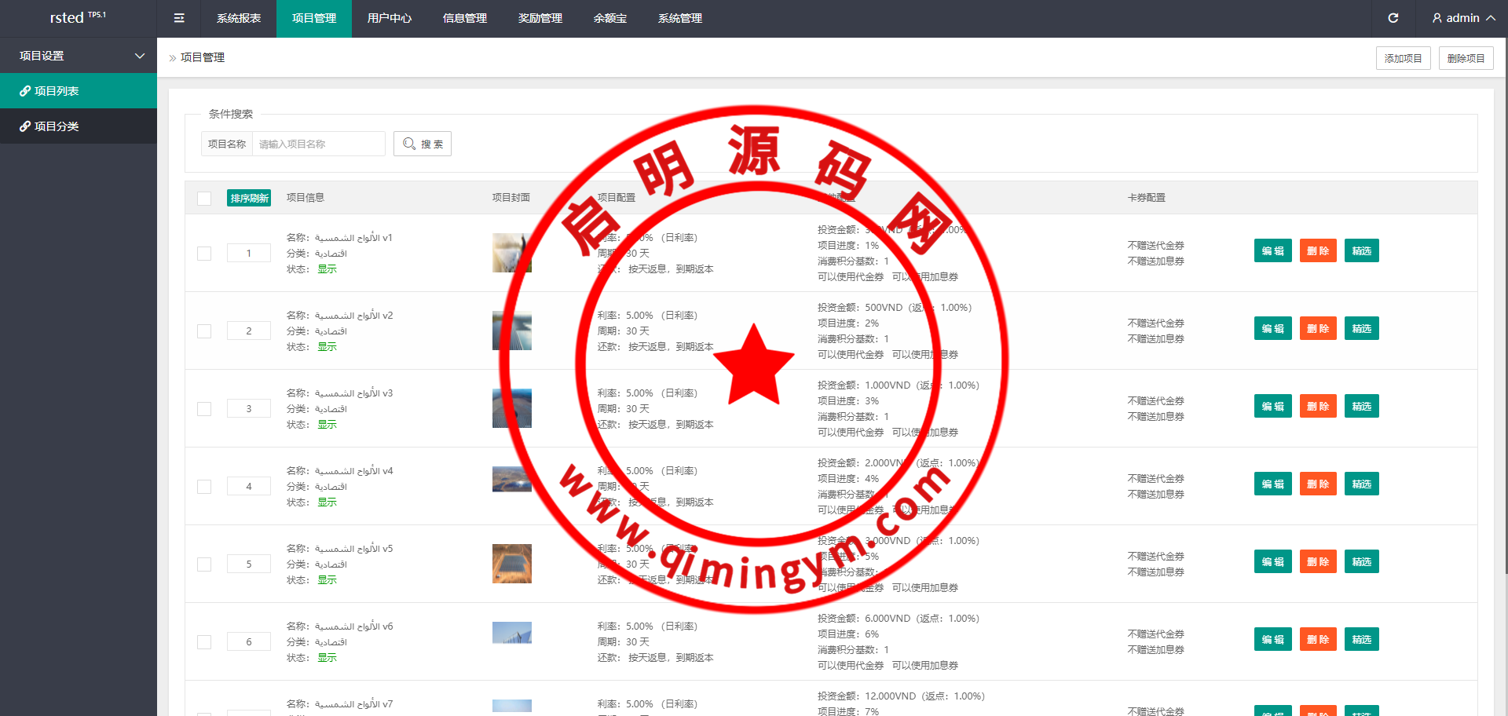Check the checkbox for row 1
This screenshot has width=1508, height=716.
tap(204, 254)
